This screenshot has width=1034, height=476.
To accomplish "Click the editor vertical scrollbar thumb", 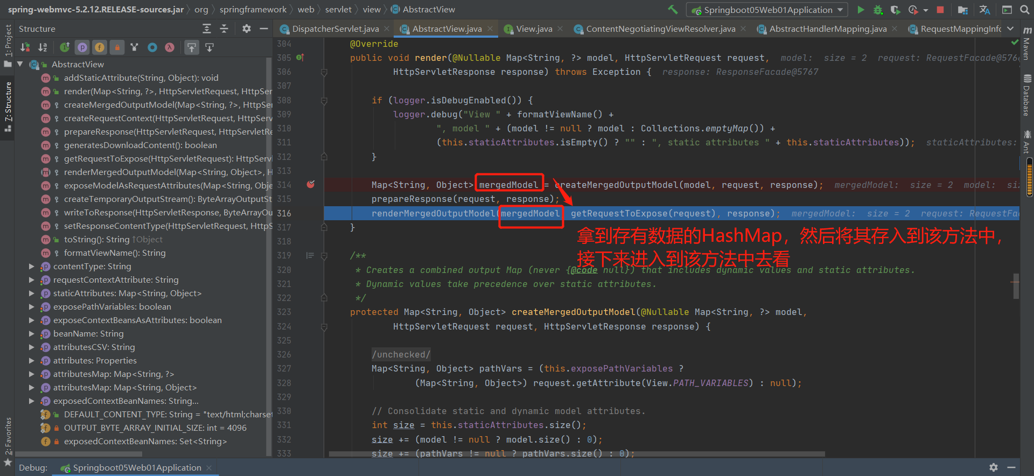I will (1016, 286).
